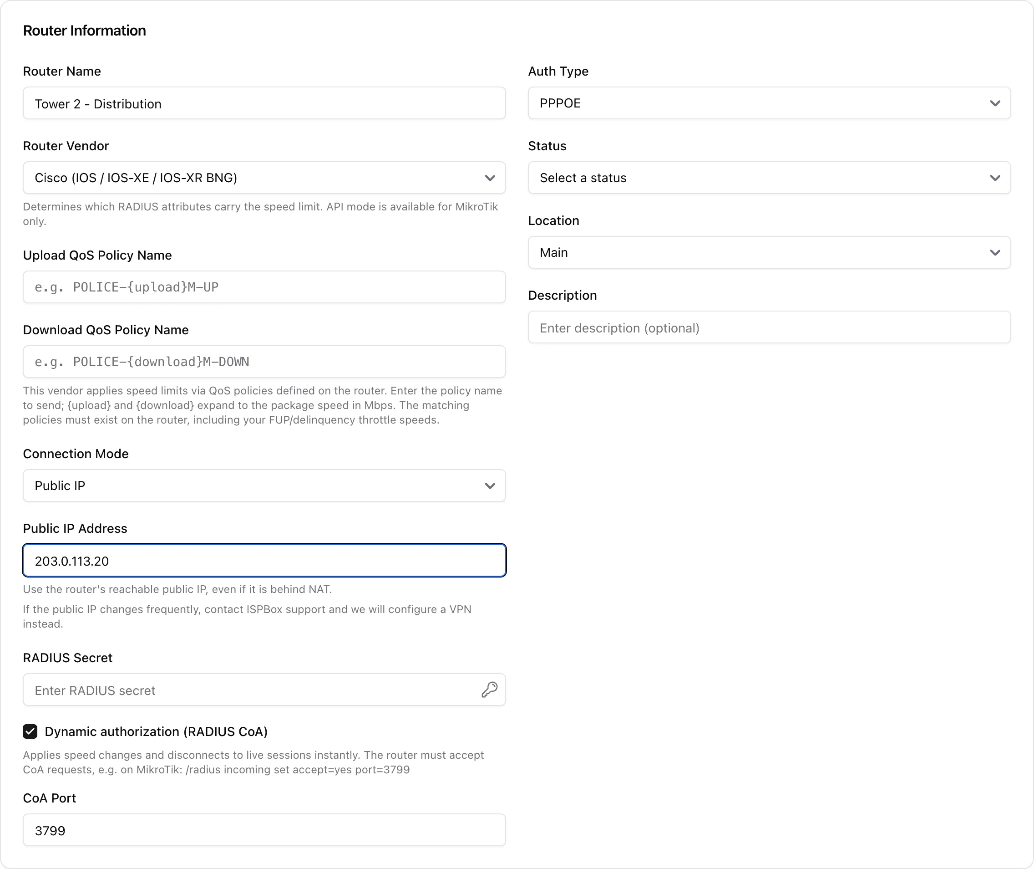The width and height of the screenshot is (1034, 869).
Task: Click the 'Upload QoS Policy Name' label
Action: tap(97, 255)
